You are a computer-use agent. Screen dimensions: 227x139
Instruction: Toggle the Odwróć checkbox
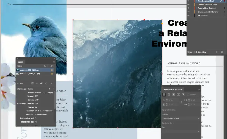(x=188, y=95)
